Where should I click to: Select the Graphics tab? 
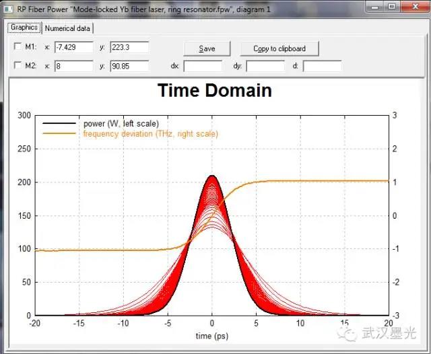(24, 28)
